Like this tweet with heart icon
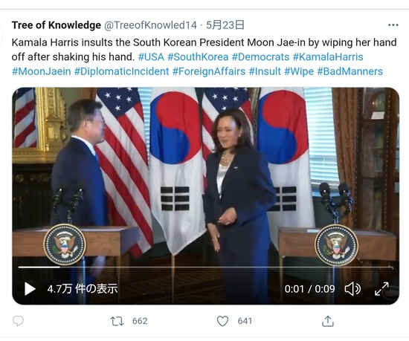The width and height of the screenshot is (409, 341). 222,321
